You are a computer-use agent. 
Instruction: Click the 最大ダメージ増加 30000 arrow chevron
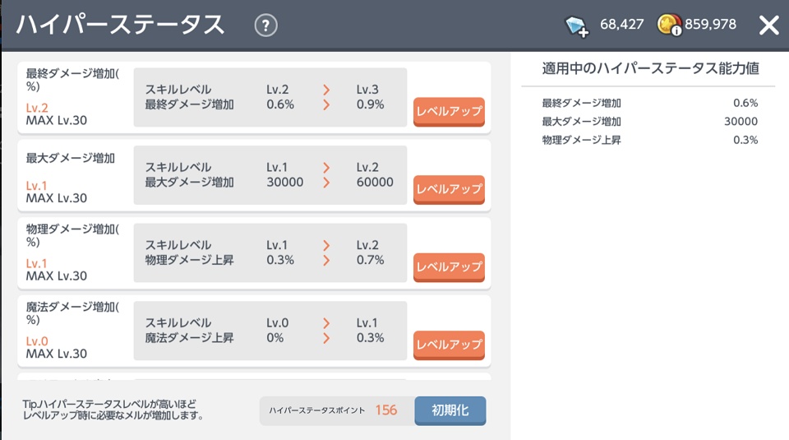coord(326,183)
